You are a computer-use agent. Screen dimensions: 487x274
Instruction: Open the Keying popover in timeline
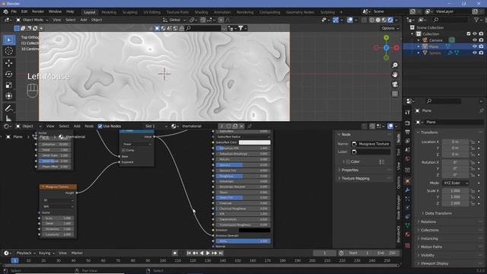46,253
